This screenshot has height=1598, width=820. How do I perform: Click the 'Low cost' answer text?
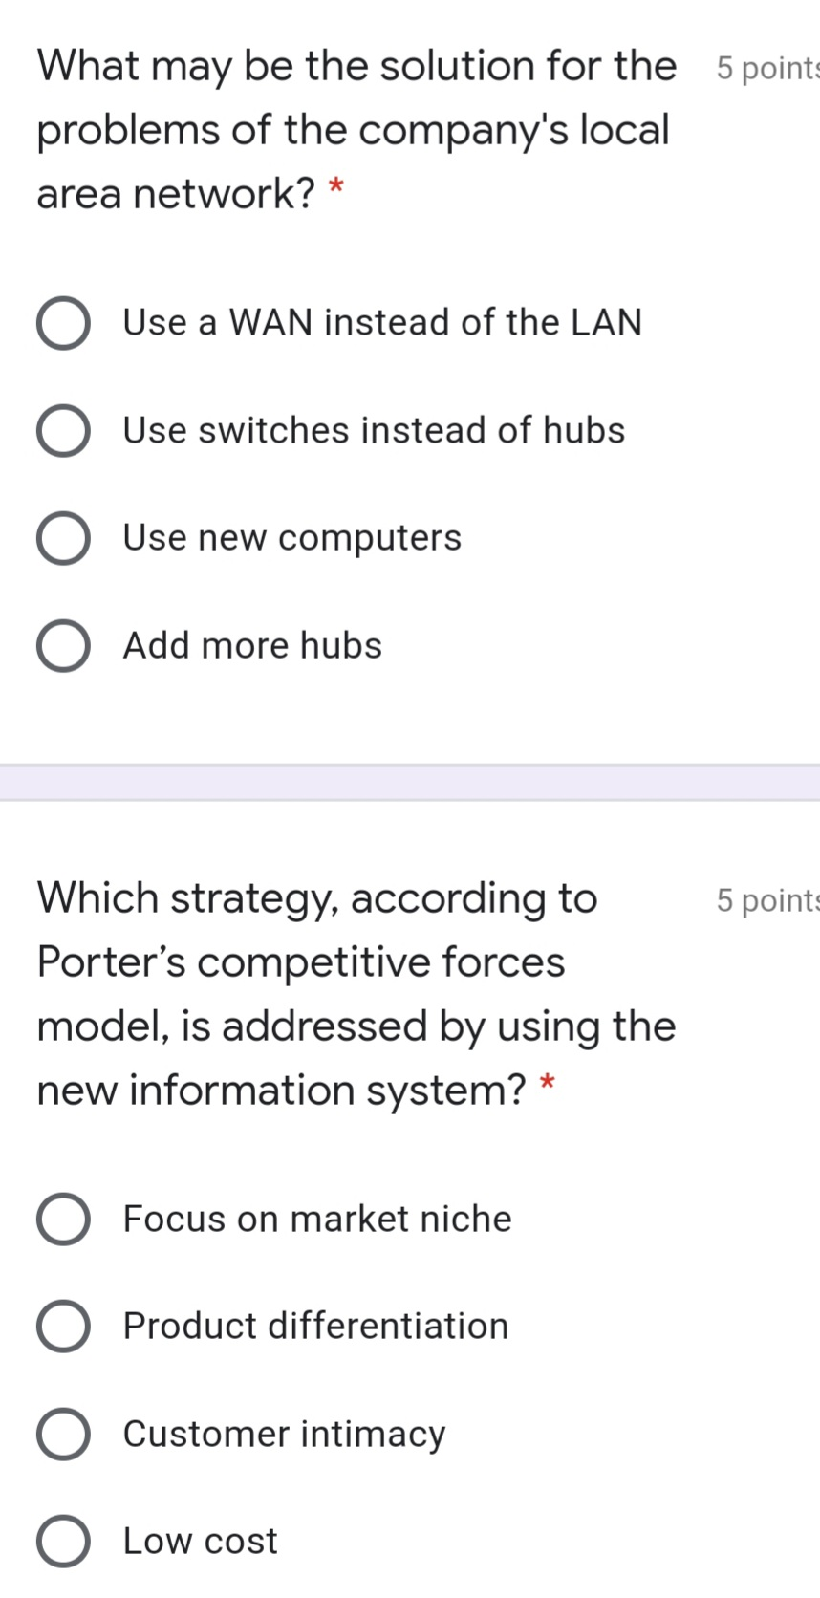(200, 1541)
